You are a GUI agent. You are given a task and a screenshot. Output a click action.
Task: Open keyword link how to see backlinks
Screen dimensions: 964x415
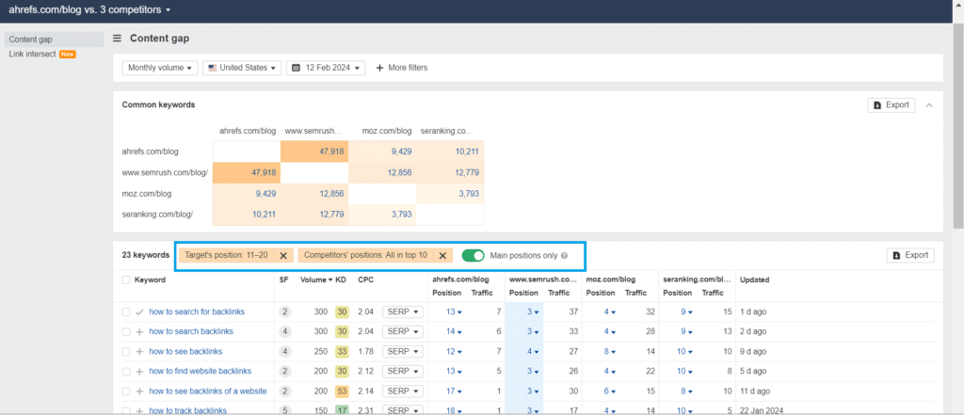(185, 352)
